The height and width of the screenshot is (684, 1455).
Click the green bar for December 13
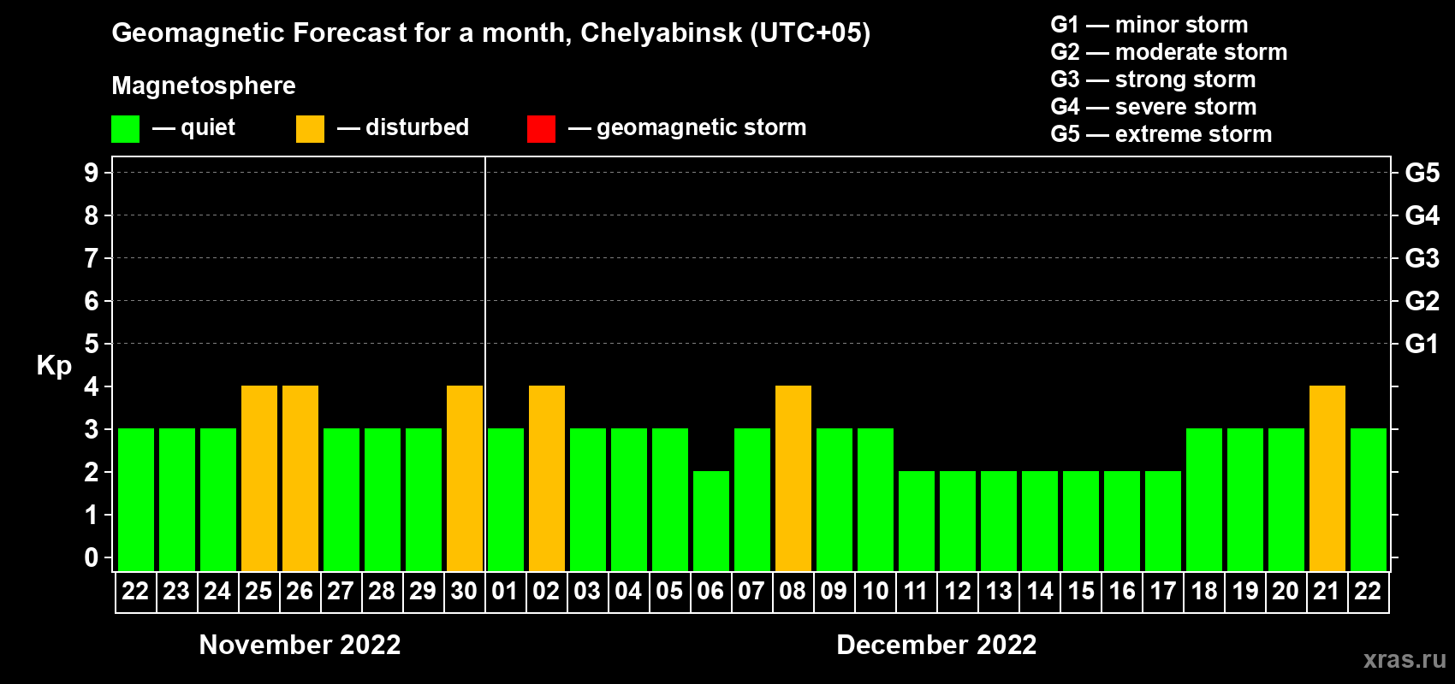pos(999,522)
